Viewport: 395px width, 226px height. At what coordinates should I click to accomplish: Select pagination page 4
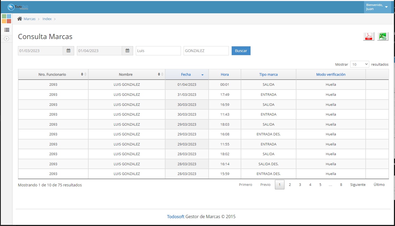[310, 185]
